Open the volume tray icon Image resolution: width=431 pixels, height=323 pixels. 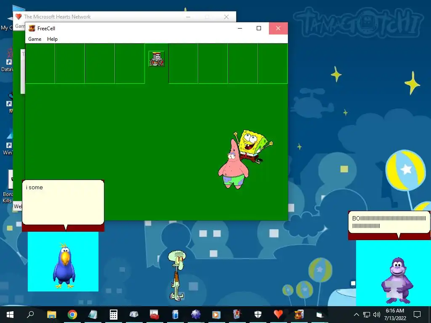point(377,315)
